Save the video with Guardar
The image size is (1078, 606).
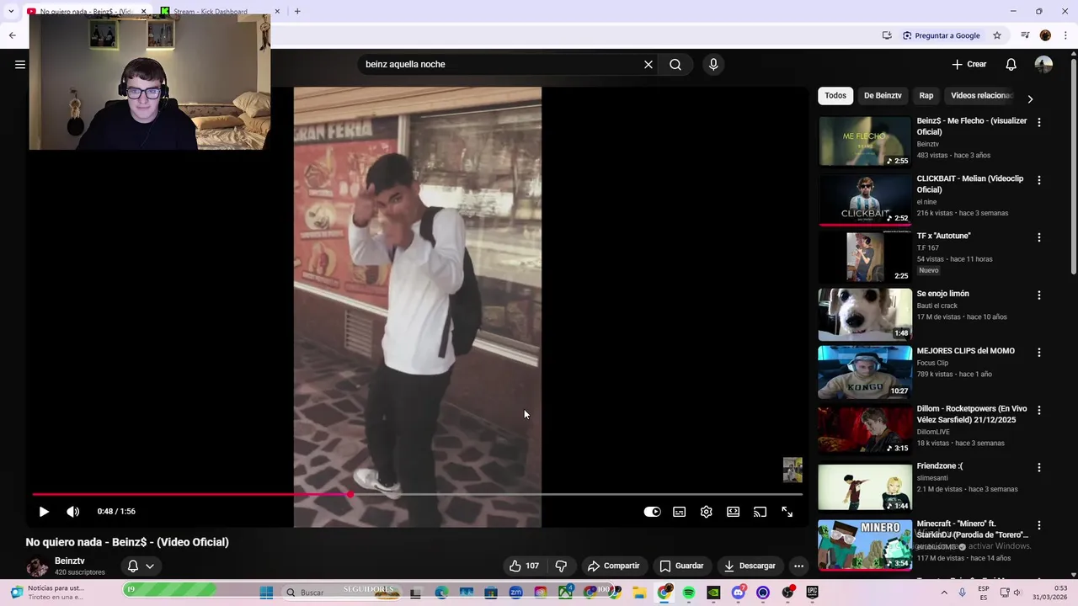click(681, 566)
